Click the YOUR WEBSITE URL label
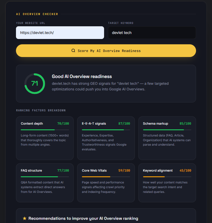 pyautogui.click(x=31, y=23)
